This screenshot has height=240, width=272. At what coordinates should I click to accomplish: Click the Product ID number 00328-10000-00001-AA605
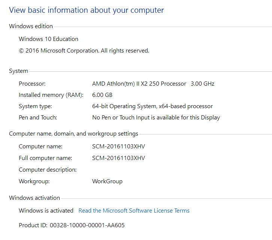coord(87,225)
